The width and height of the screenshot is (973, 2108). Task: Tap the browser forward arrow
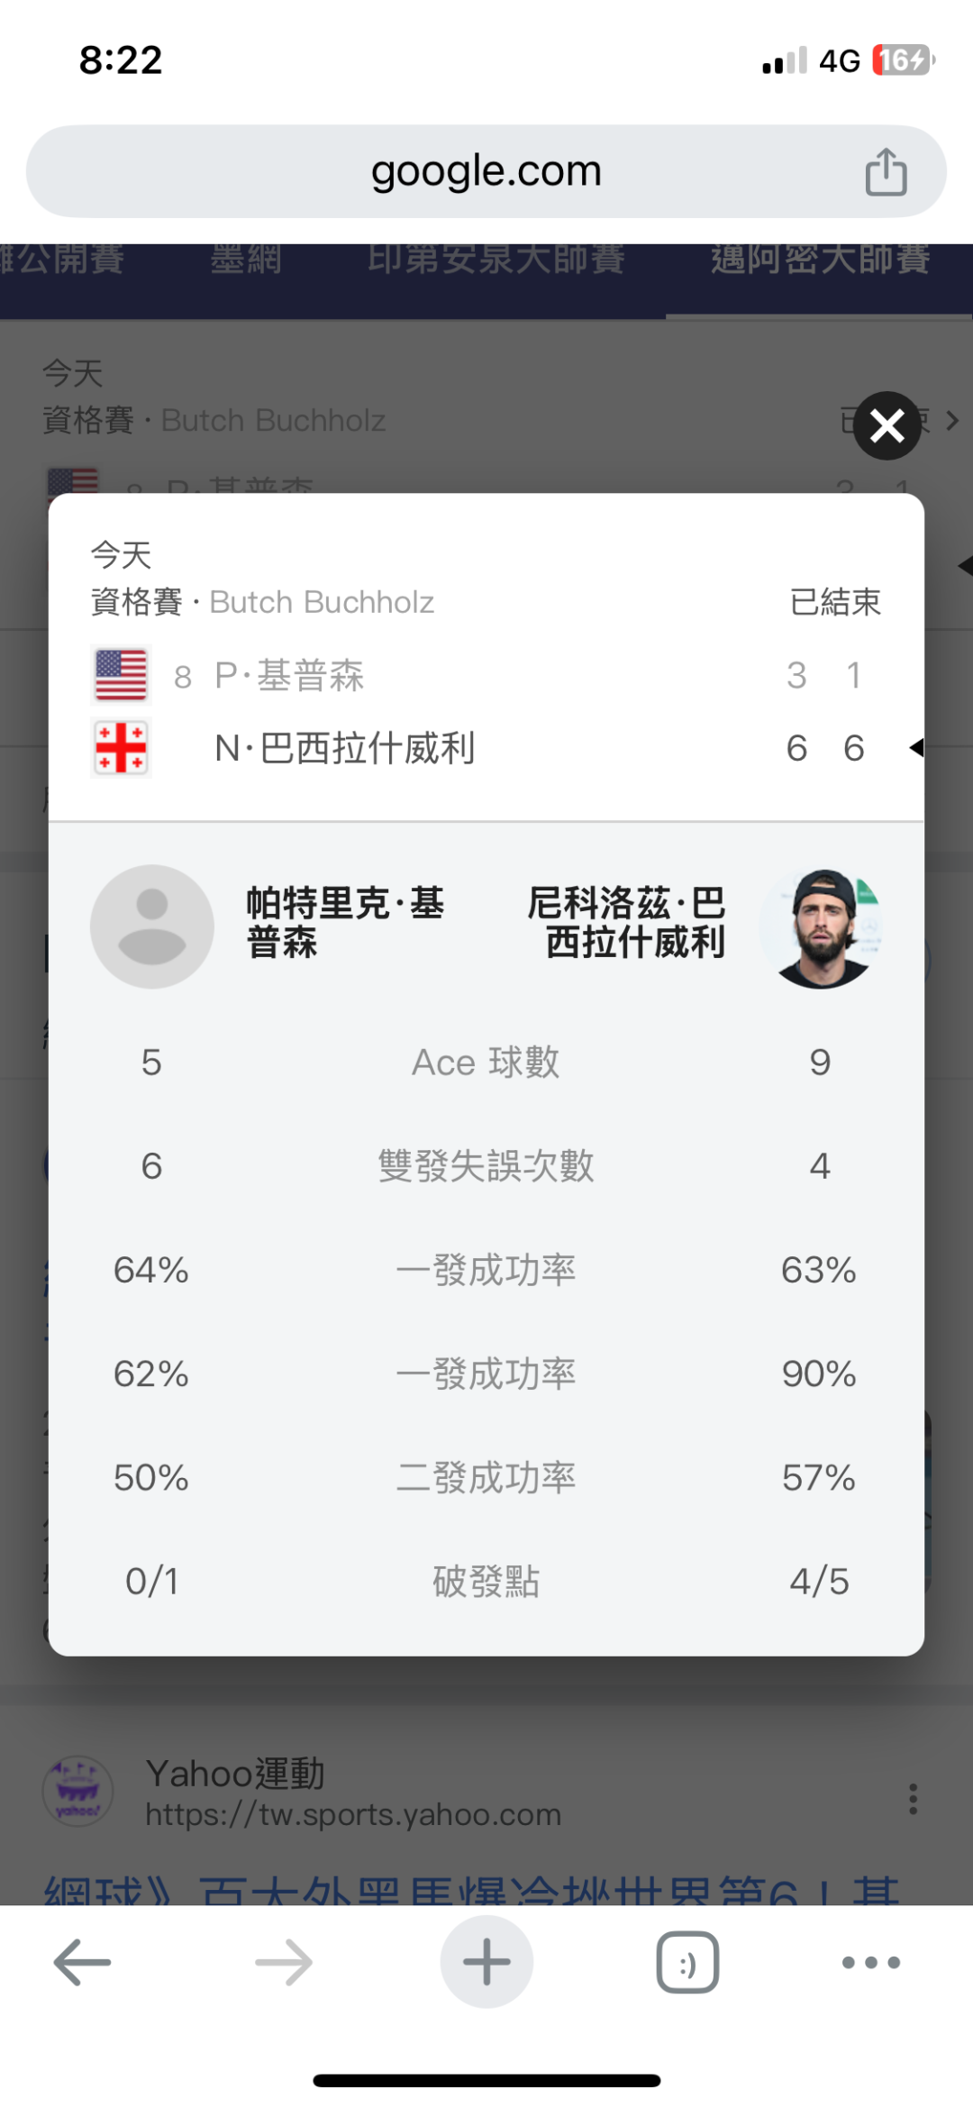[x=284, y=1962]
